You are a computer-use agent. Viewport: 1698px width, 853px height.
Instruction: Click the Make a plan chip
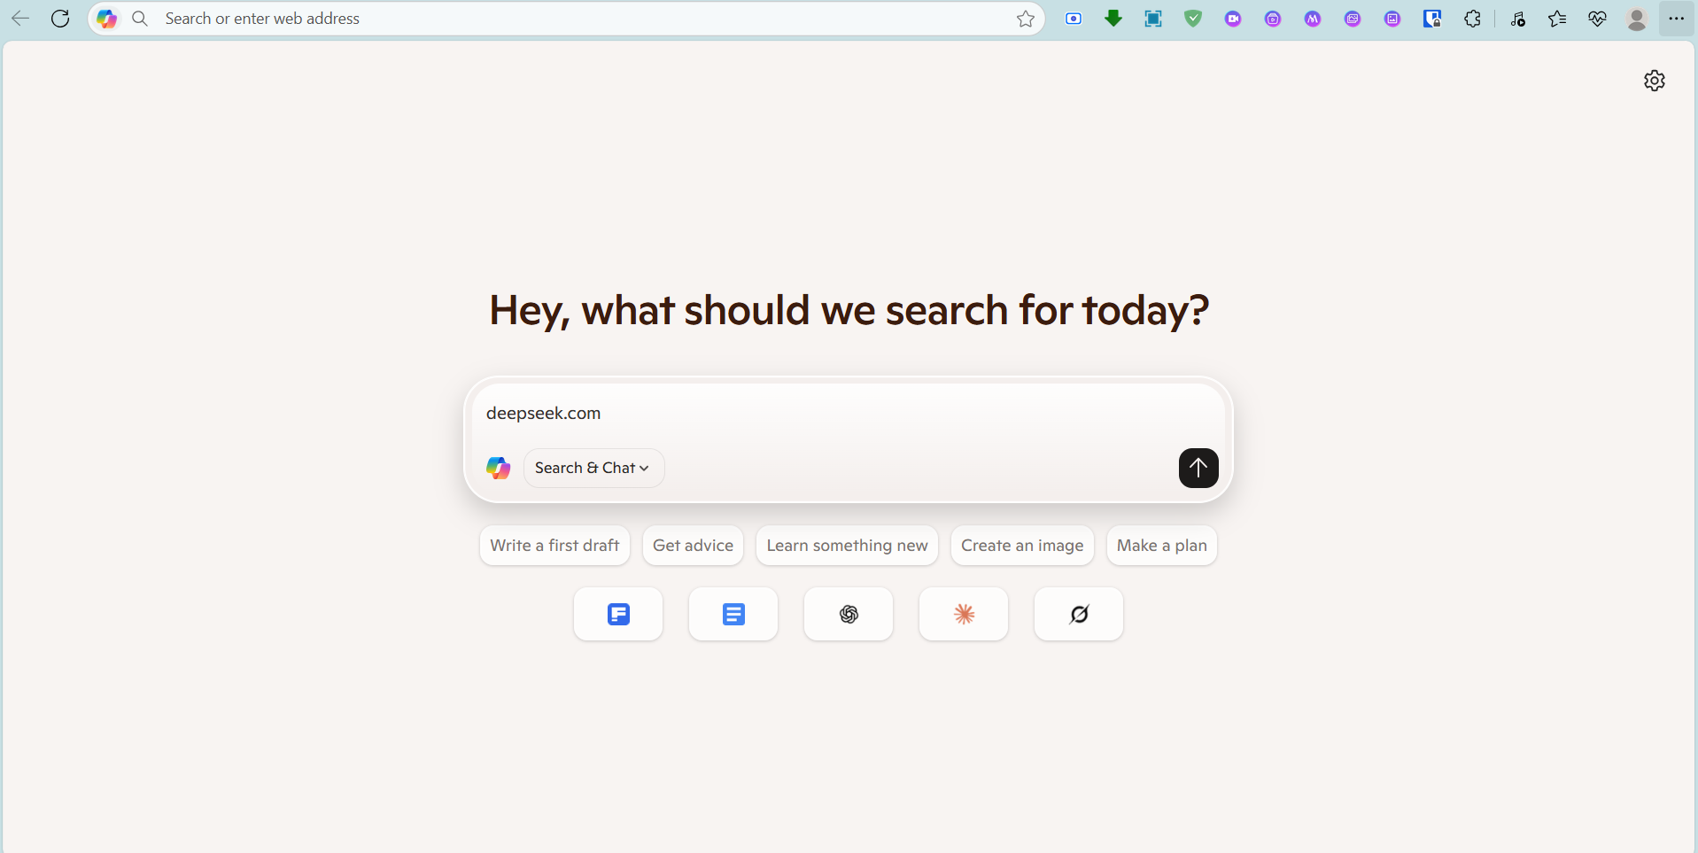tap(1161, 546)
